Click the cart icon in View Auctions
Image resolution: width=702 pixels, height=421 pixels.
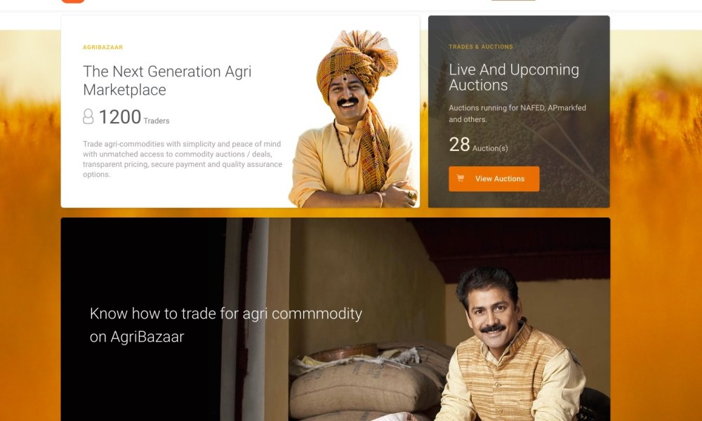coord(461,178)
